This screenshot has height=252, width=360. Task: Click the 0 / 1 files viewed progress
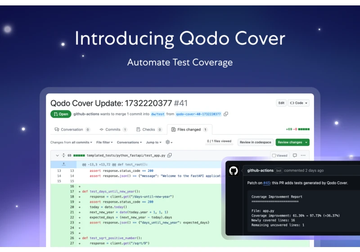click(219, 142)
